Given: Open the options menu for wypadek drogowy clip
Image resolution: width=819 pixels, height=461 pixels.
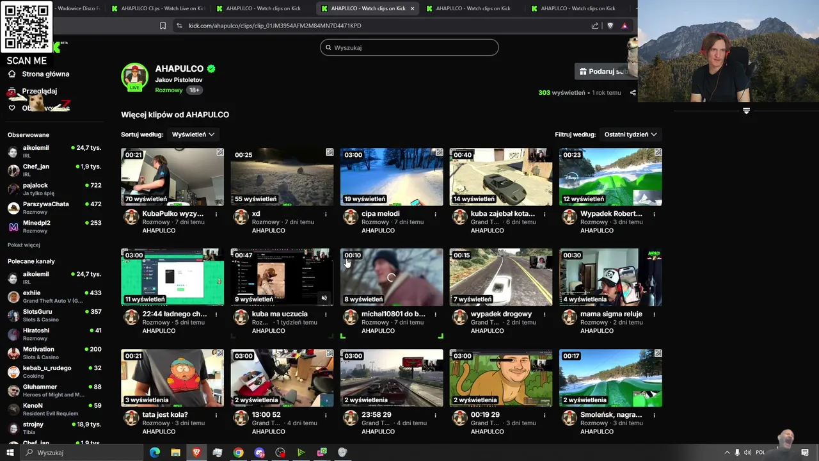Looking at the screenshot, I should [x=545, y=314].
